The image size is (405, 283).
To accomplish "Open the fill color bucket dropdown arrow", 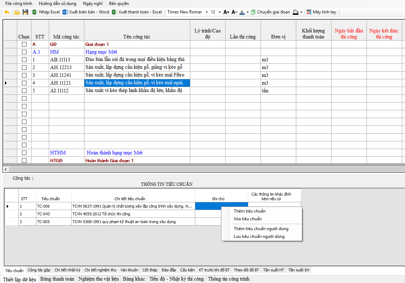I will [301, 12].
